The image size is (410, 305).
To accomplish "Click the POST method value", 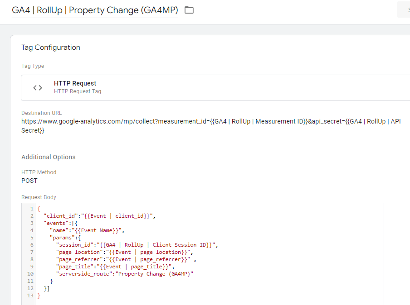I will (x=29, y=181).
